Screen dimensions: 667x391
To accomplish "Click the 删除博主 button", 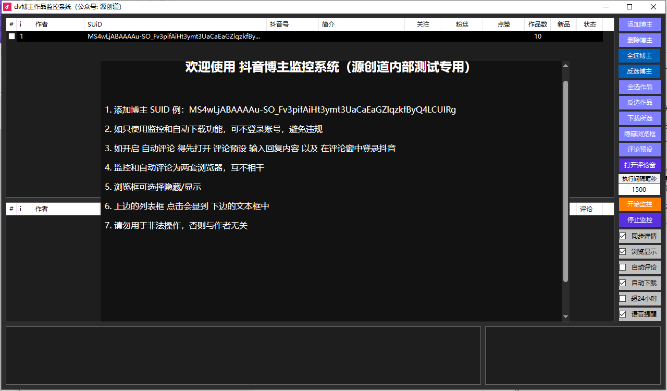I will [639, 40].
